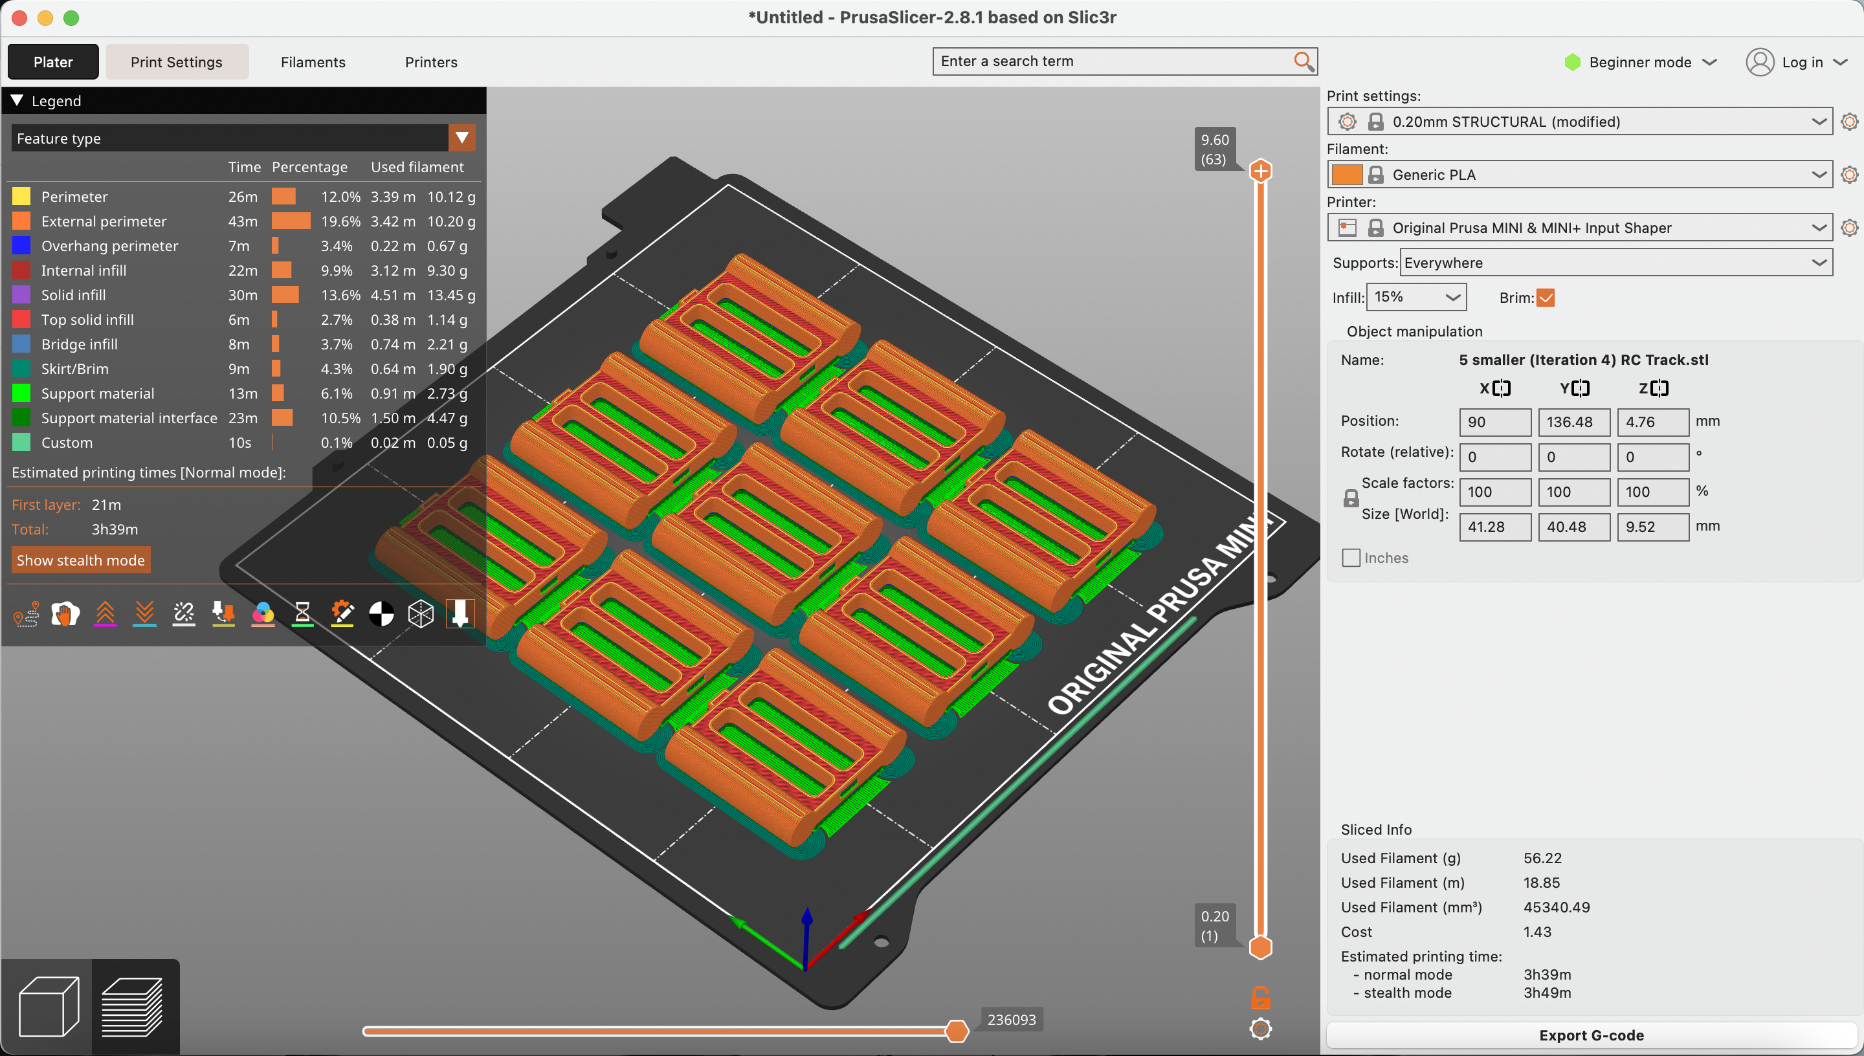Enable the Inches checkbox
The width and height of the screenshot is (1864, 1056).
point(1349,557)
